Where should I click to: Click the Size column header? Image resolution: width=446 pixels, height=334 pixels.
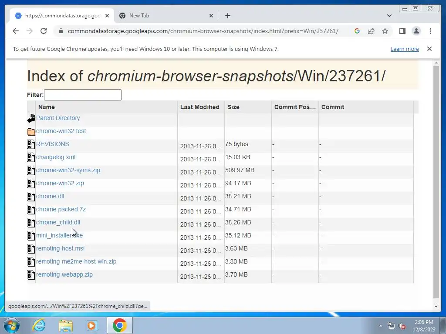(248, 107)
